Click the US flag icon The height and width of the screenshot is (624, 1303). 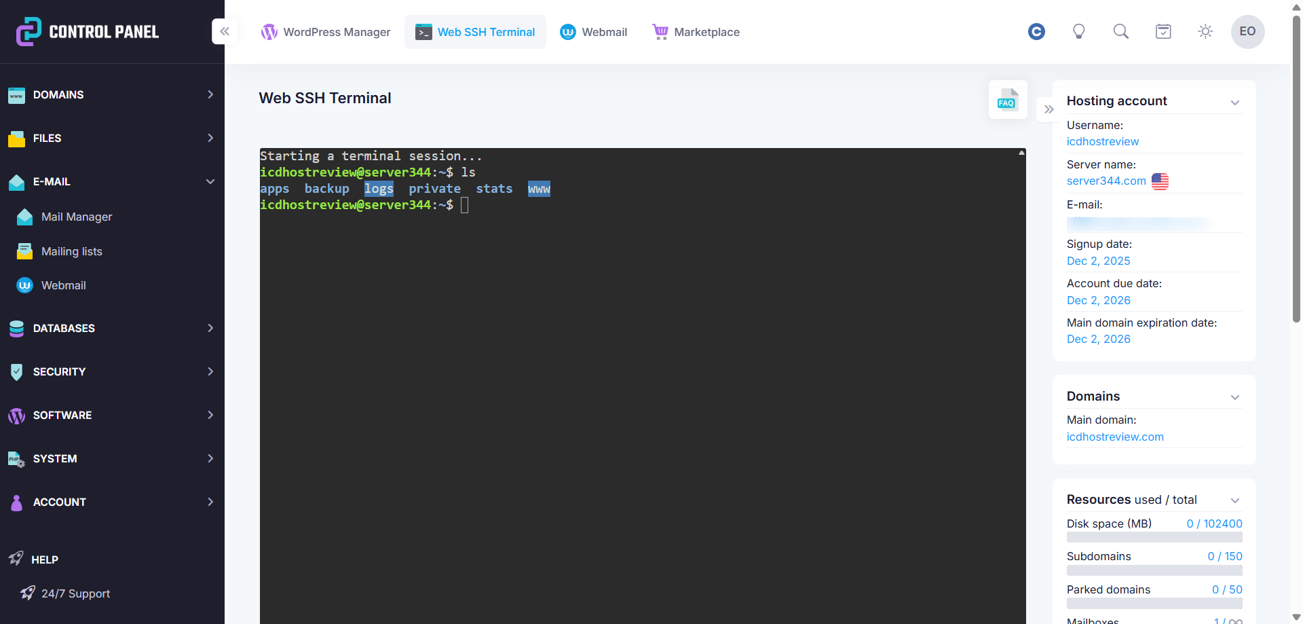(1160, 181)
